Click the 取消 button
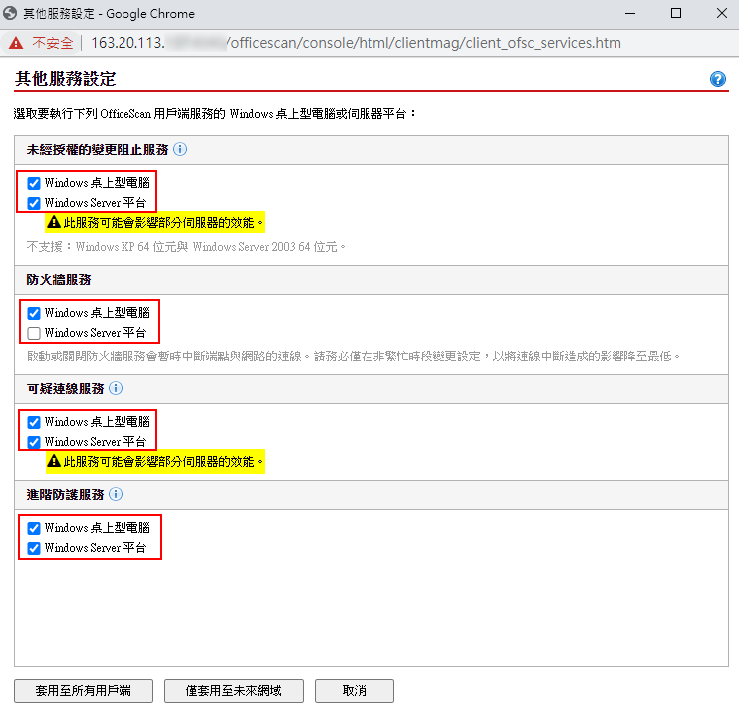 coord(354,690)
